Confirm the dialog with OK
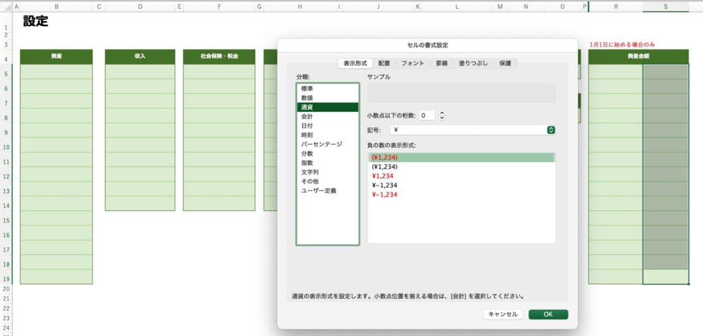The width and height of the screenshot is (703, 336). click(548, 314)
